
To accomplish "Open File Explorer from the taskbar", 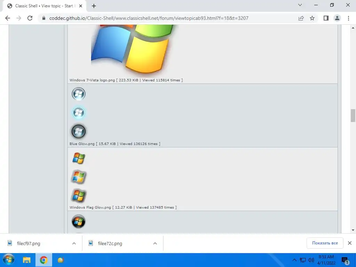I will pos(26,260).
